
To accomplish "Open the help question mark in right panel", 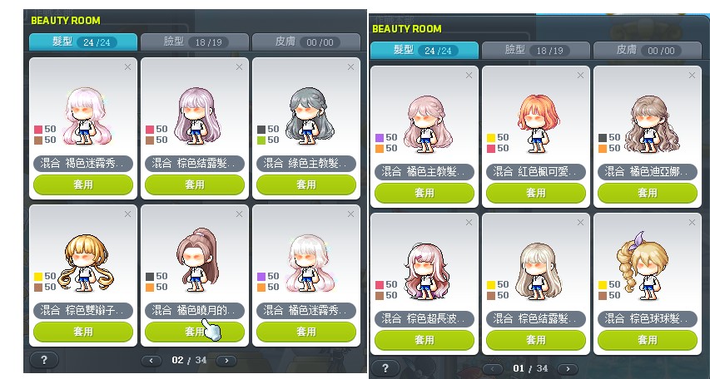I will [x=385, y=368].
